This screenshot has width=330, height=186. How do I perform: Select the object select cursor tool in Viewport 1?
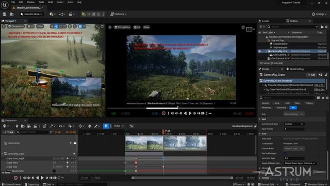52,26
